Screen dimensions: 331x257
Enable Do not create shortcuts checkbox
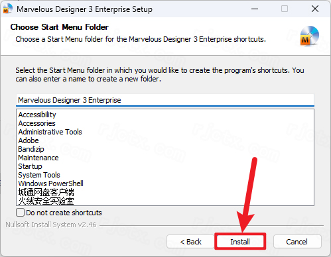[x=21, y=213]
